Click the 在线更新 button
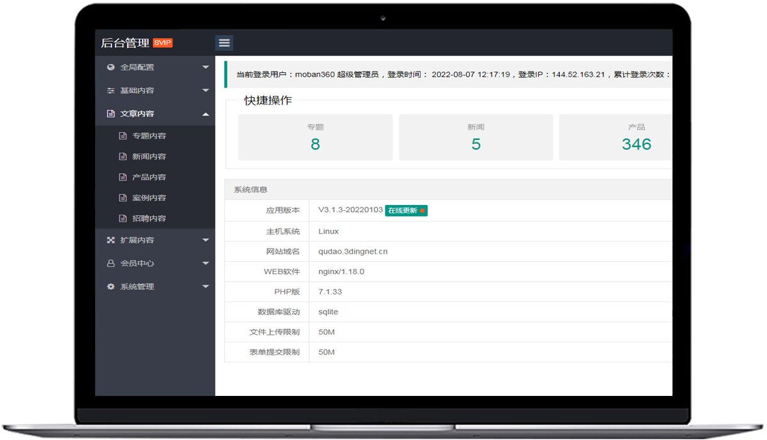767x440 pixels. coord(406,210)
